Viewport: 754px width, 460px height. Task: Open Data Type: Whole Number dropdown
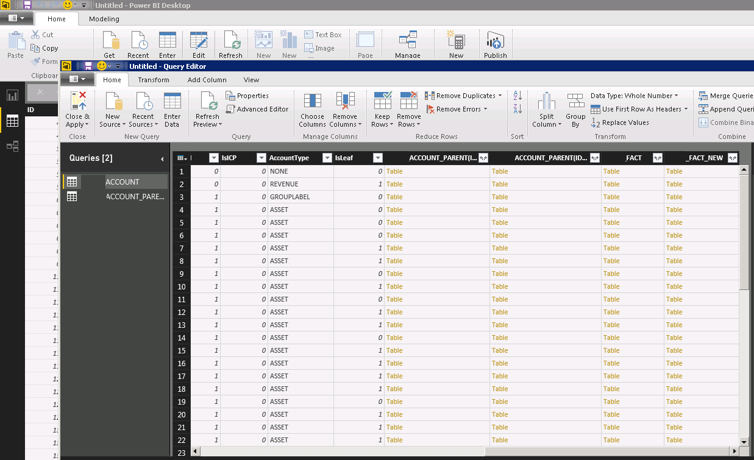click(635, 96)
